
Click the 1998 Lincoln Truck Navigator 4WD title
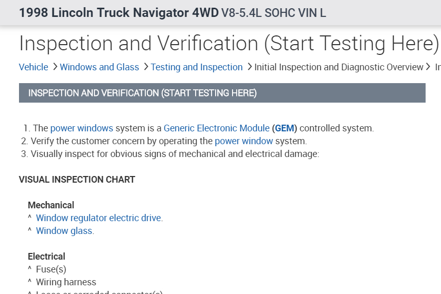pos(119,13)
